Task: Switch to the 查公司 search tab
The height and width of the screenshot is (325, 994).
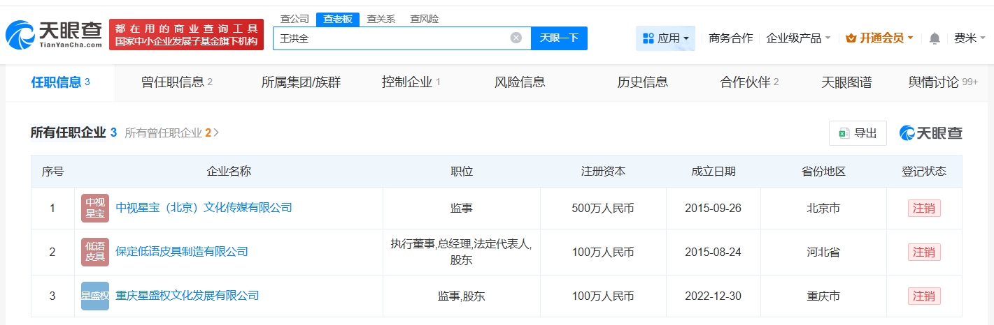Action: [294, 19]
